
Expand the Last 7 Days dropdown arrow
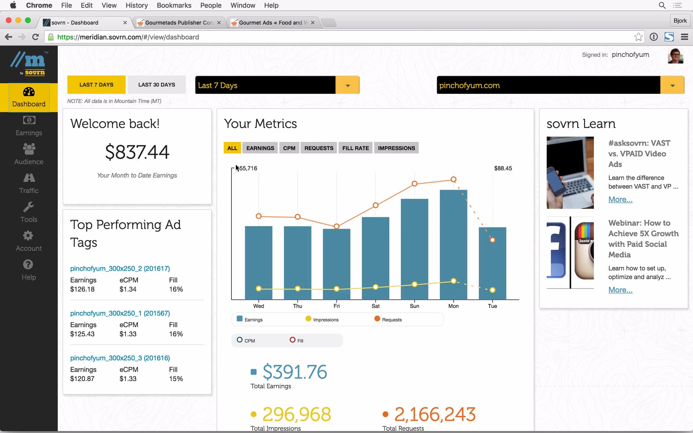(348, 85)
